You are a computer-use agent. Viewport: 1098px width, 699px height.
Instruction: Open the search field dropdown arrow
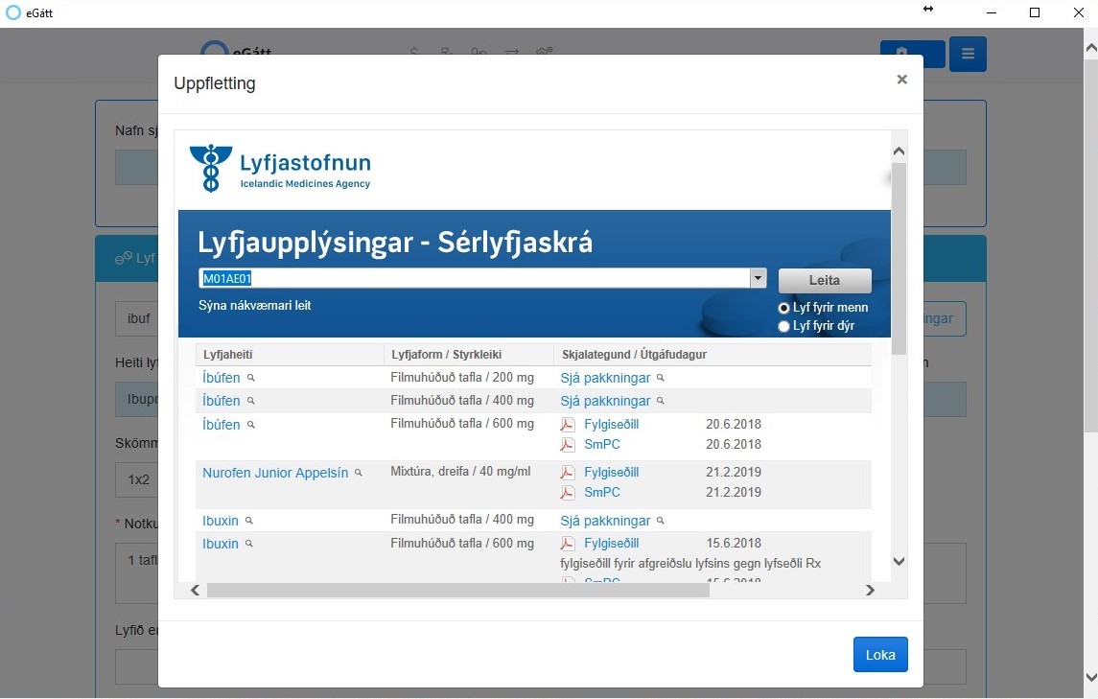tap(758, 278)
